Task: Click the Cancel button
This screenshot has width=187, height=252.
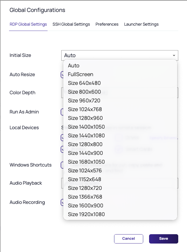Action: (x=128, y=239)
